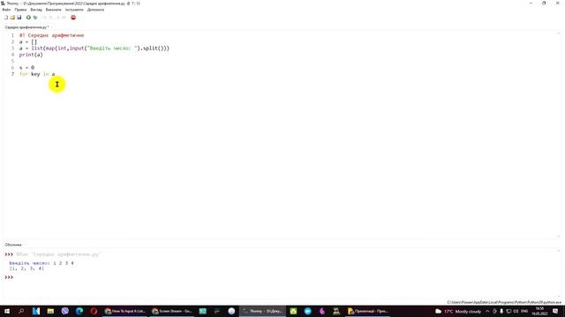Open the notification center icon

pyautogui.click(x=555, y=311)
